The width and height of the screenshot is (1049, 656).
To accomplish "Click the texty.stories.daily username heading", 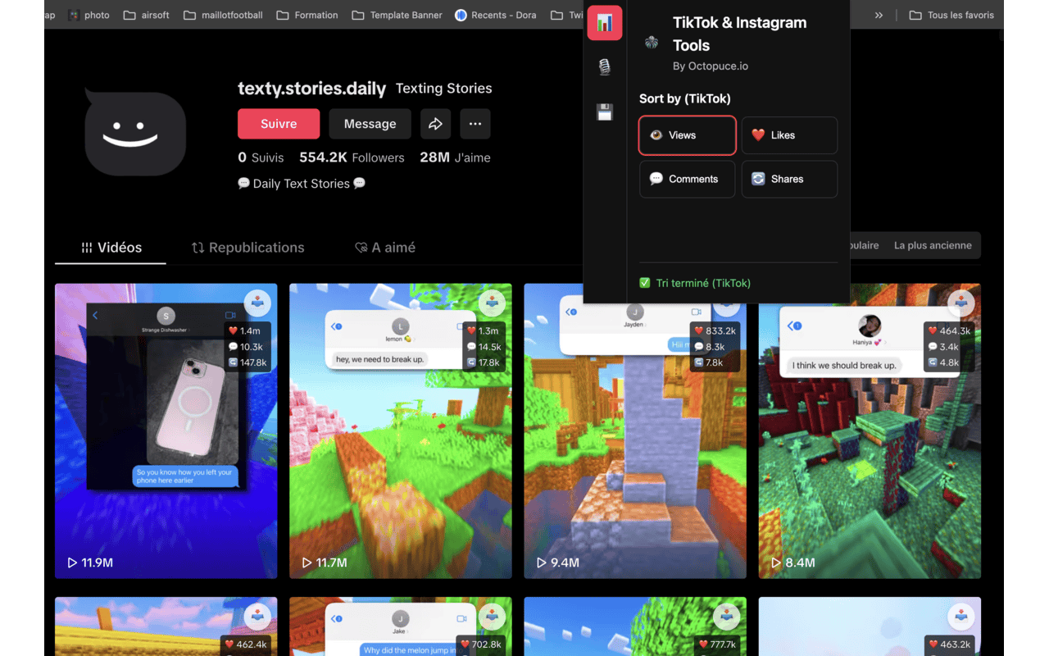I will pyautogui.click(x=312, y=89).
